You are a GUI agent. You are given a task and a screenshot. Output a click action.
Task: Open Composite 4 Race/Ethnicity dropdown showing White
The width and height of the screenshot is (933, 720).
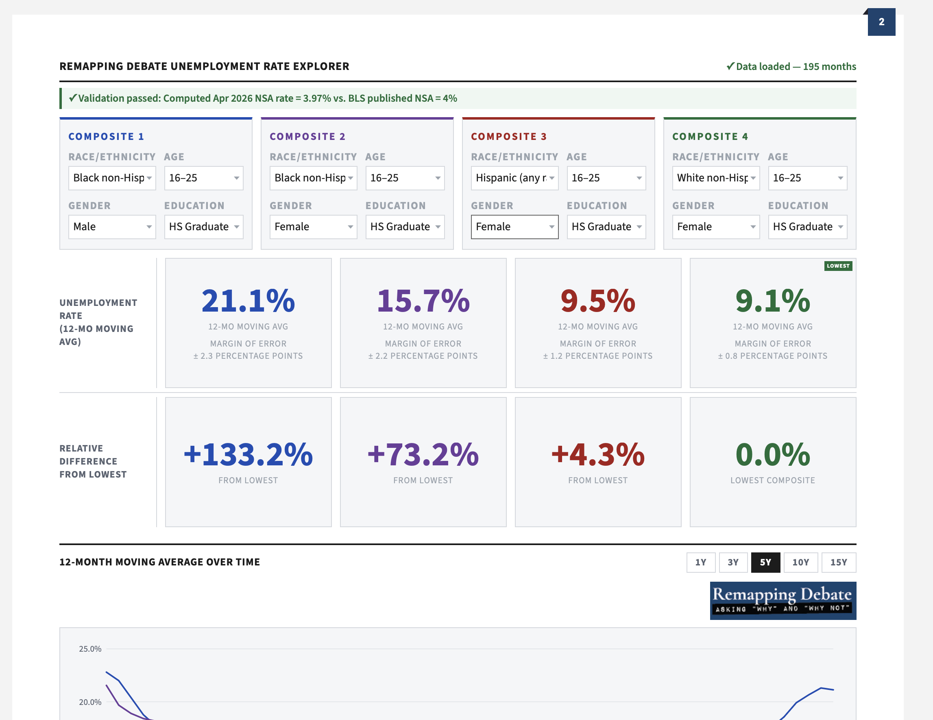[716, 178]
